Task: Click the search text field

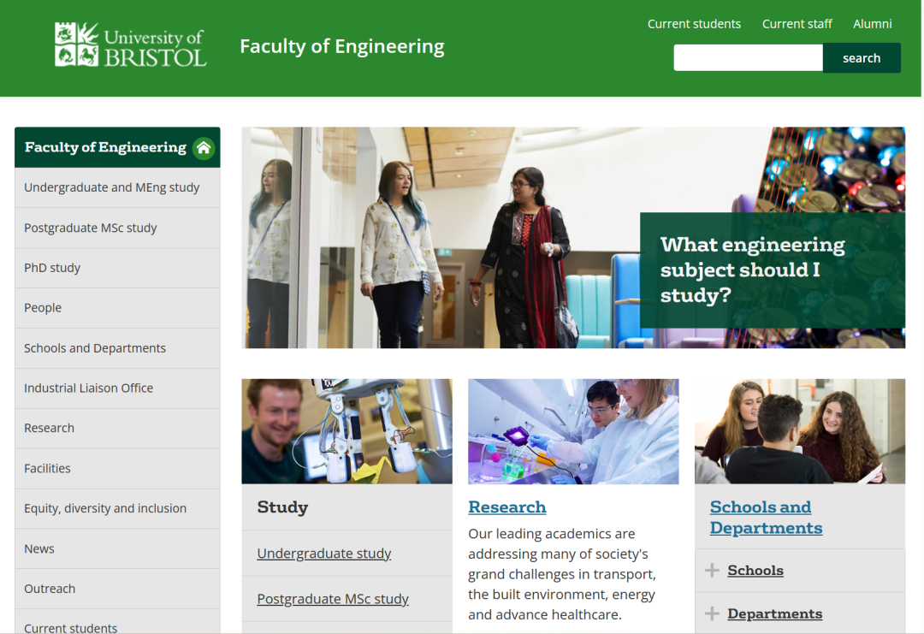Action: [x=748, y=58]
